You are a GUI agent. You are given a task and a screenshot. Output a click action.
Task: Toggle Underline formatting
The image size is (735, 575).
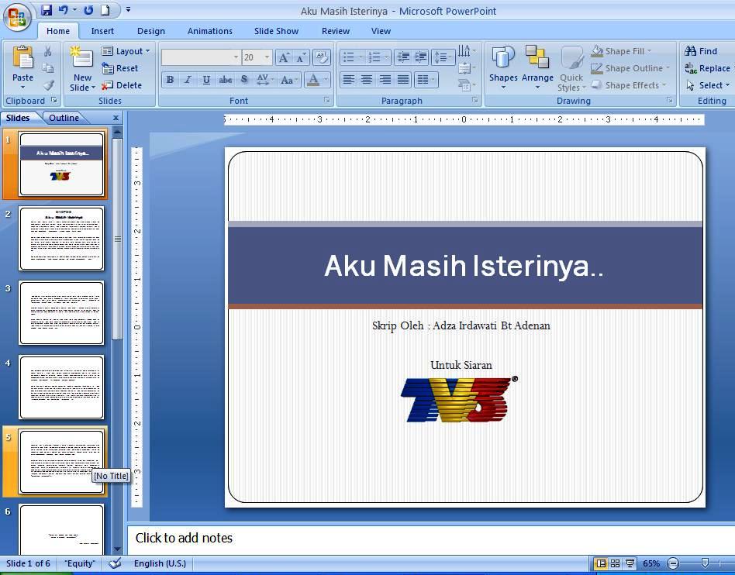coord(206,80)
